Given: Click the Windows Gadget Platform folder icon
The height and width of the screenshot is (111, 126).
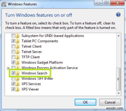Looking at the screenshot, I should click(x=18, y=62).
